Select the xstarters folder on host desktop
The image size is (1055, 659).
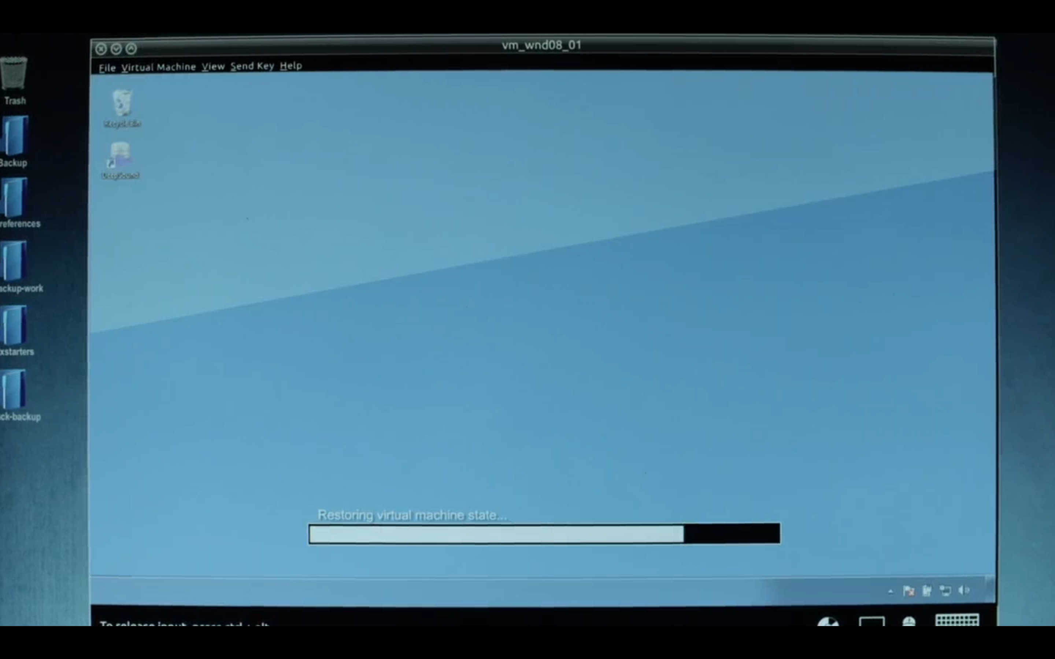click(x=16, y=331)
